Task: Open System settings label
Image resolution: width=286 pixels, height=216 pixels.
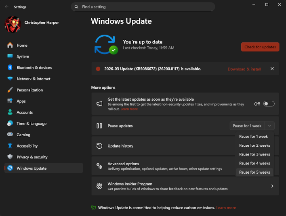Action: [23, 56]
